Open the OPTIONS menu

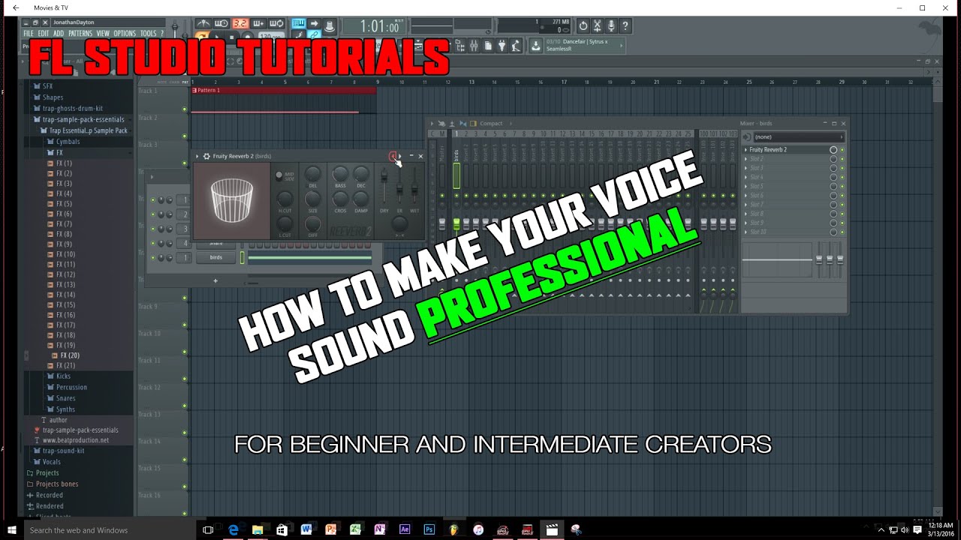[x=125, y=34]
